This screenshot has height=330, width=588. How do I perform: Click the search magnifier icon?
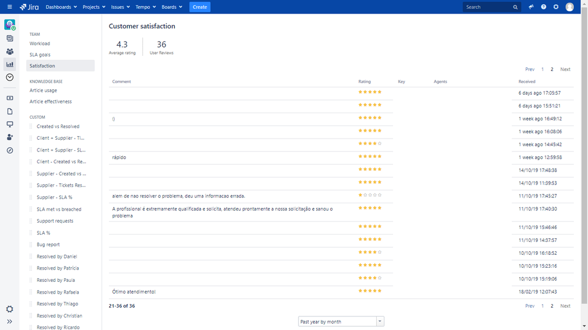pyautogui.click(x=515, y=7)
